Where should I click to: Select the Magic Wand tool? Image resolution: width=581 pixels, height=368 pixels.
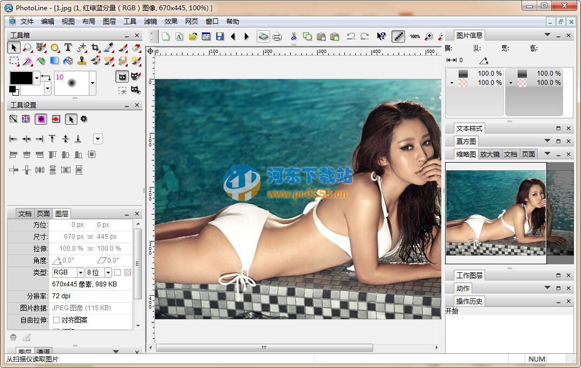(x=28, y=61)
